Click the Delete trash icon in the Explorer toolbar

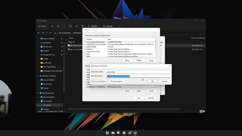coord(82,26)
